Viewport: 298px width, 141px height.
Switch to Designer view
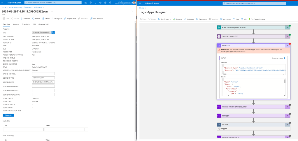pos(178,19)
